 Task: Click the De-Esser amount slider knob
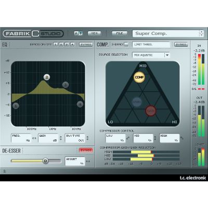tap(45, 161)
